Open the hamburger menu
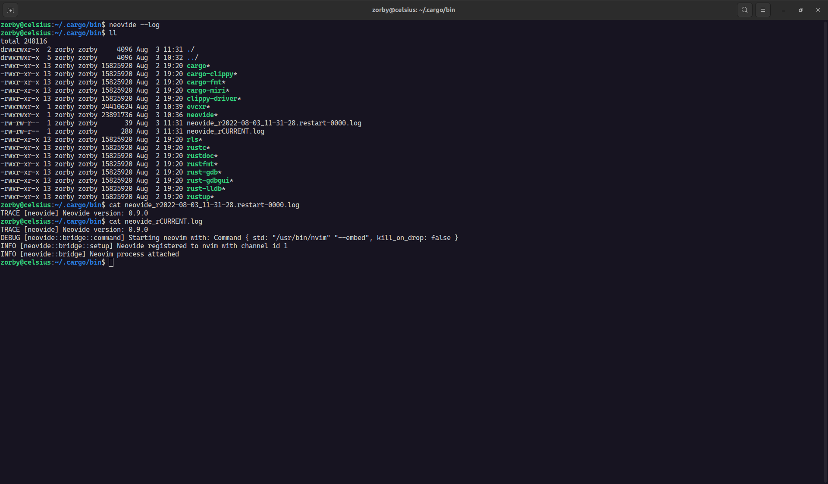Screen dimensions: 828x484 (763, 9)
